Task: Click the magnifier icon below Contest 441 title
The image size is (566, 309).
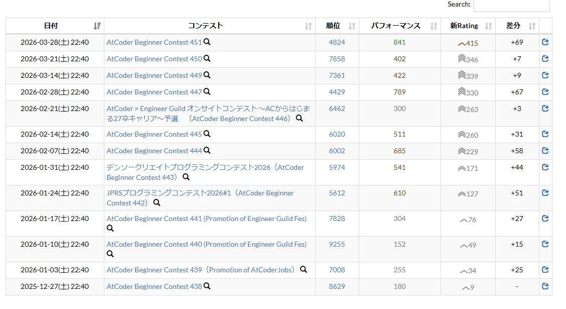Action: (x=110, y=229)
